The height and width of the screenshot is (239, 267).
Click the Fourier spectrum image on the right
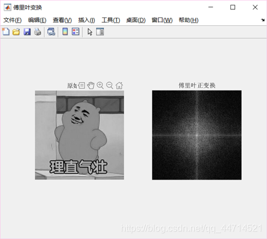point(197,135)
